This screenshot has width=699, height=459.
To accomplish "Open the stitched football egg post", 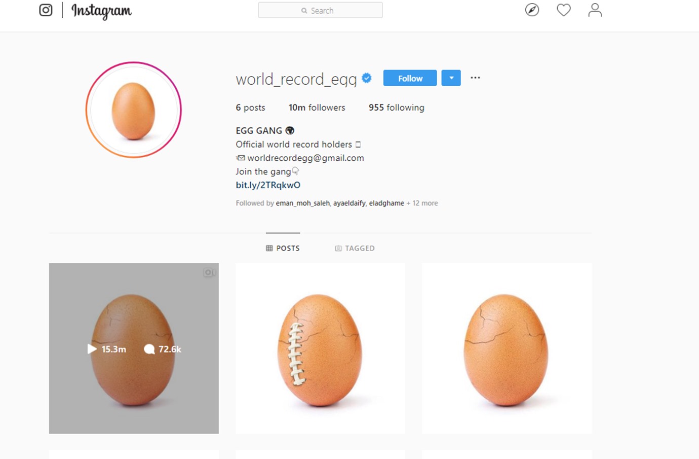I will coord(320,348).
